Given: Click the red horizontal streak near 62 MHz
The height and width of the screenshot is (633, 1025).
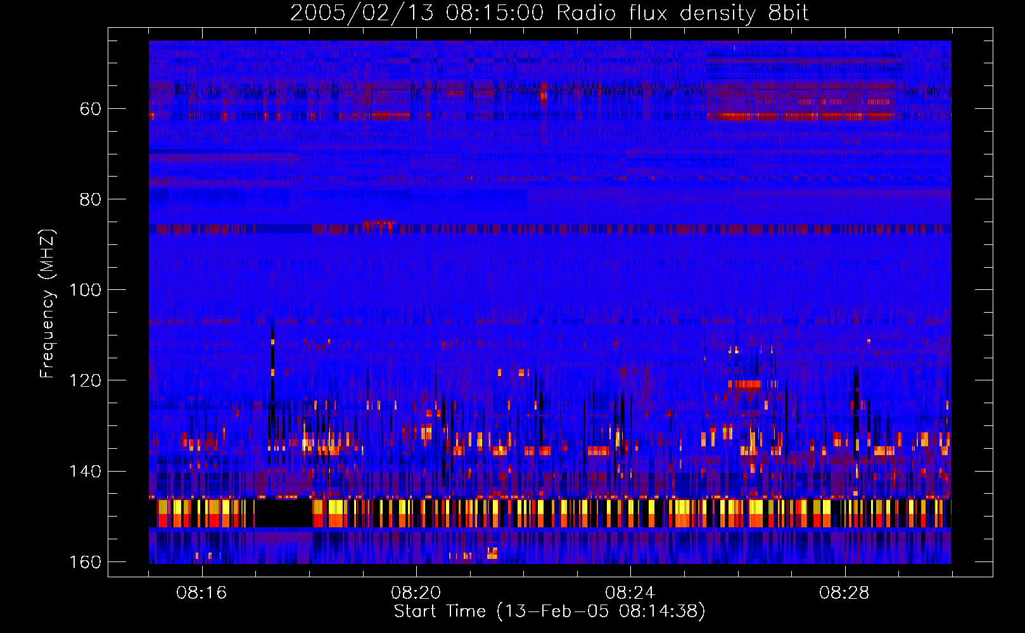Looking at the screenshot, I should click(x=801, y=116).
